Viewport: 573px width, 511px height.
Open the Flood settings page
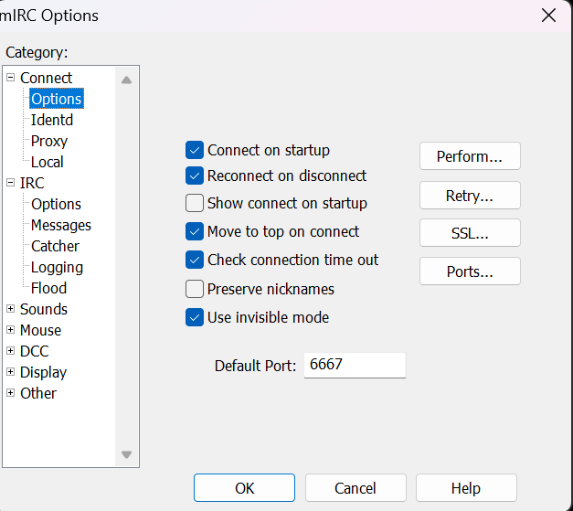pyautogui.click(x=48, y=288)
